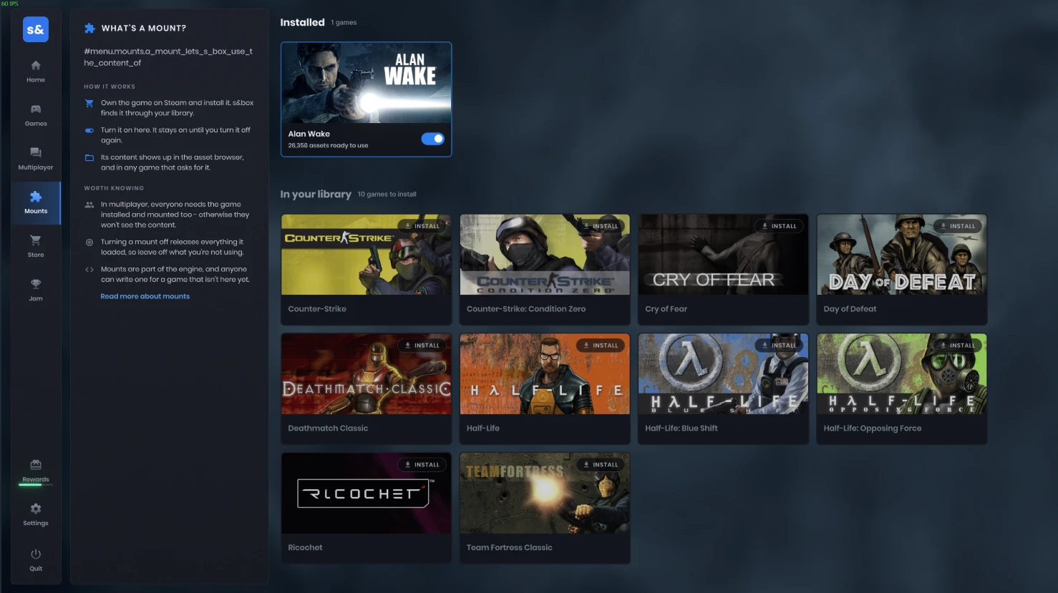Open the Read more about mounts link

pyautogui.click(x=145, y=296)
